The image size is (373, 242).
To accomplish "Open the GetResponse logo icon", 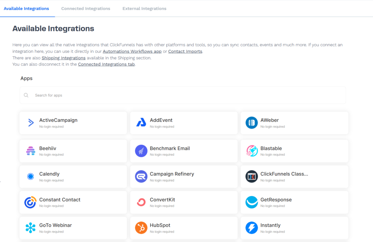I will [251, 202].
